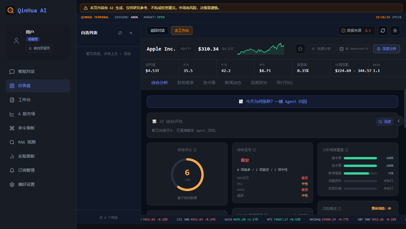
Task: Open 命令面板 command panel
Action: tap(38, 128)
